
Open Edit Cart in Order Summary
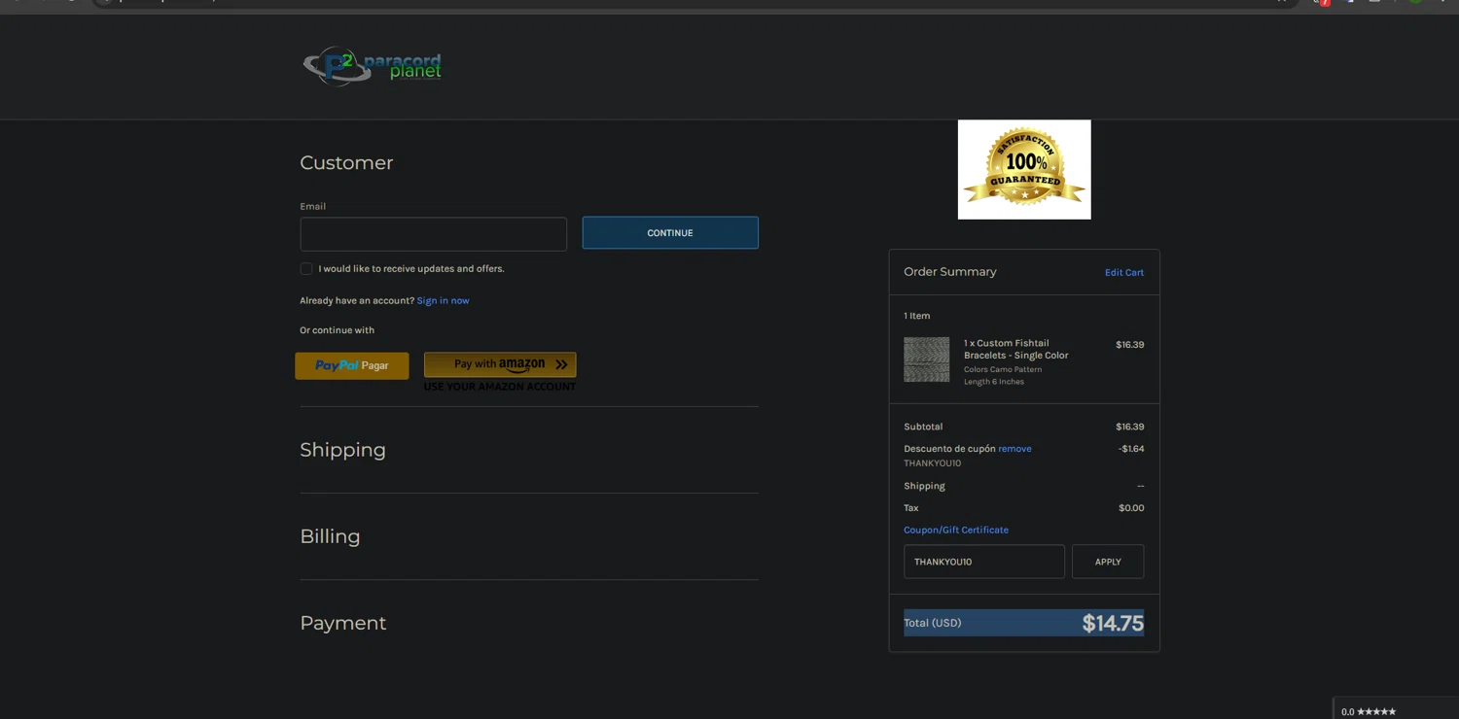1124,273
